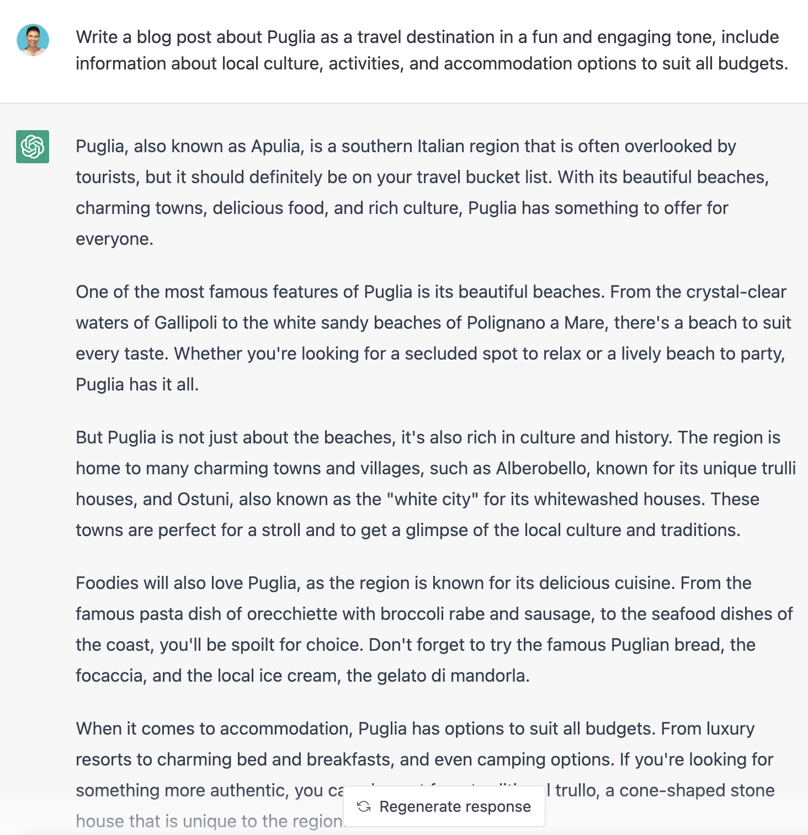Click the user's Puglia blog post prompt
The height and width of the screenshot is (835, 808).
coord(432,50)
